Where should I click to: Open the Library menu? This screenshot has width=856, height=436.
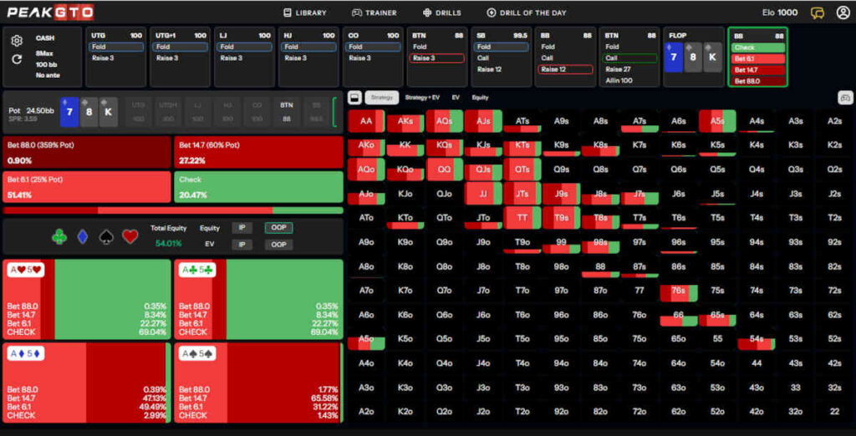click(x=305, y=13)
